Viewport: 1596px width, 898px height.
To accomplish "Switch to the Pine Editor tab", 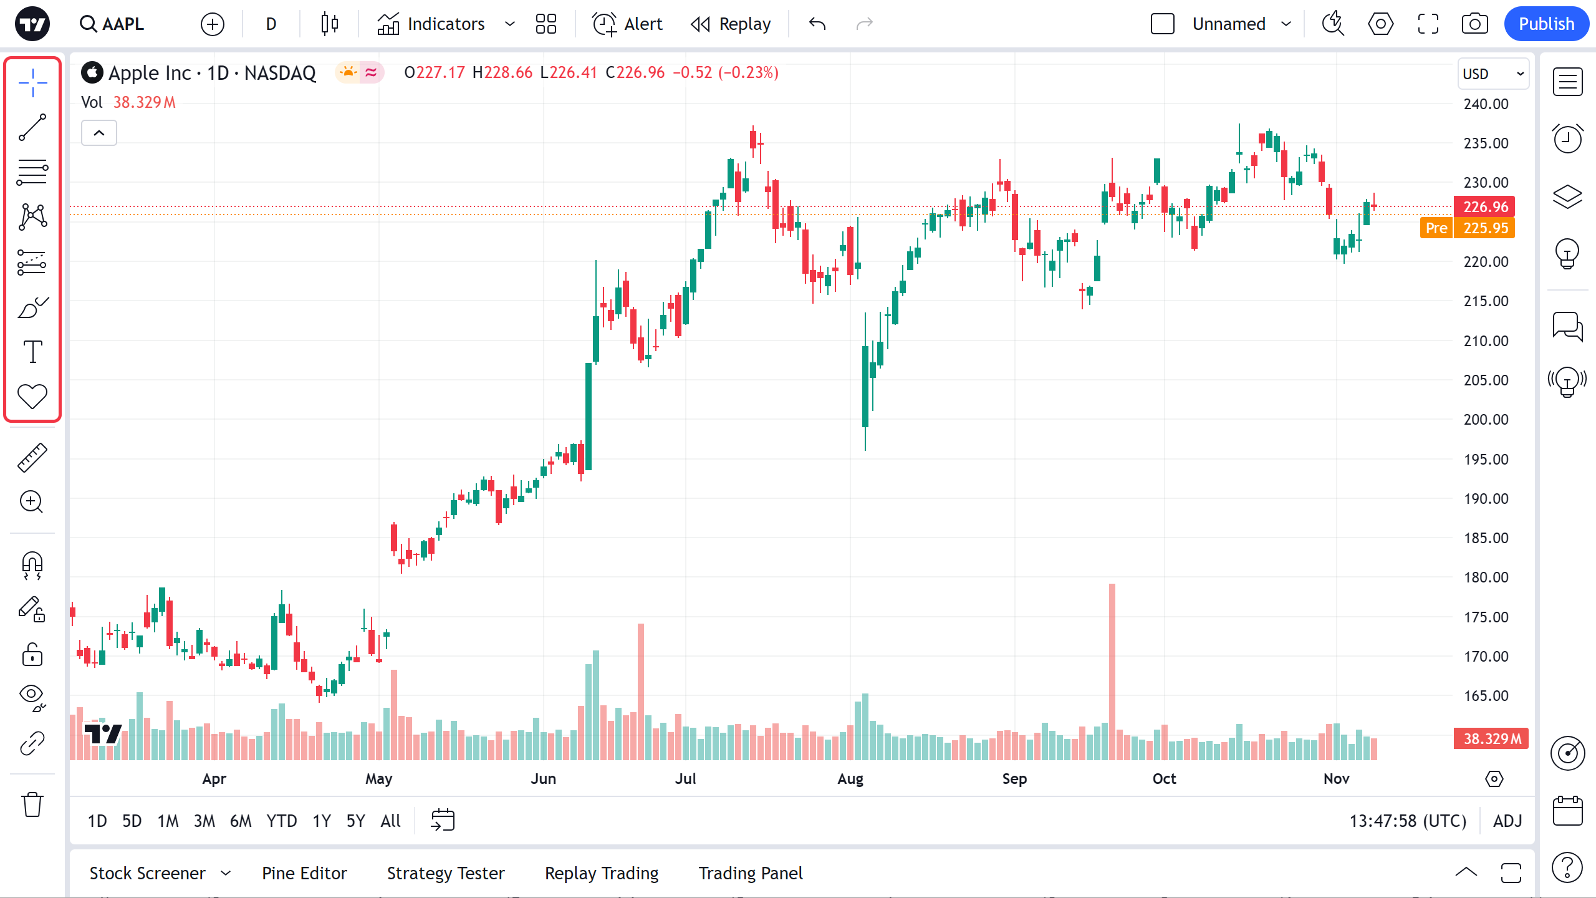I will tap(304, 873).
